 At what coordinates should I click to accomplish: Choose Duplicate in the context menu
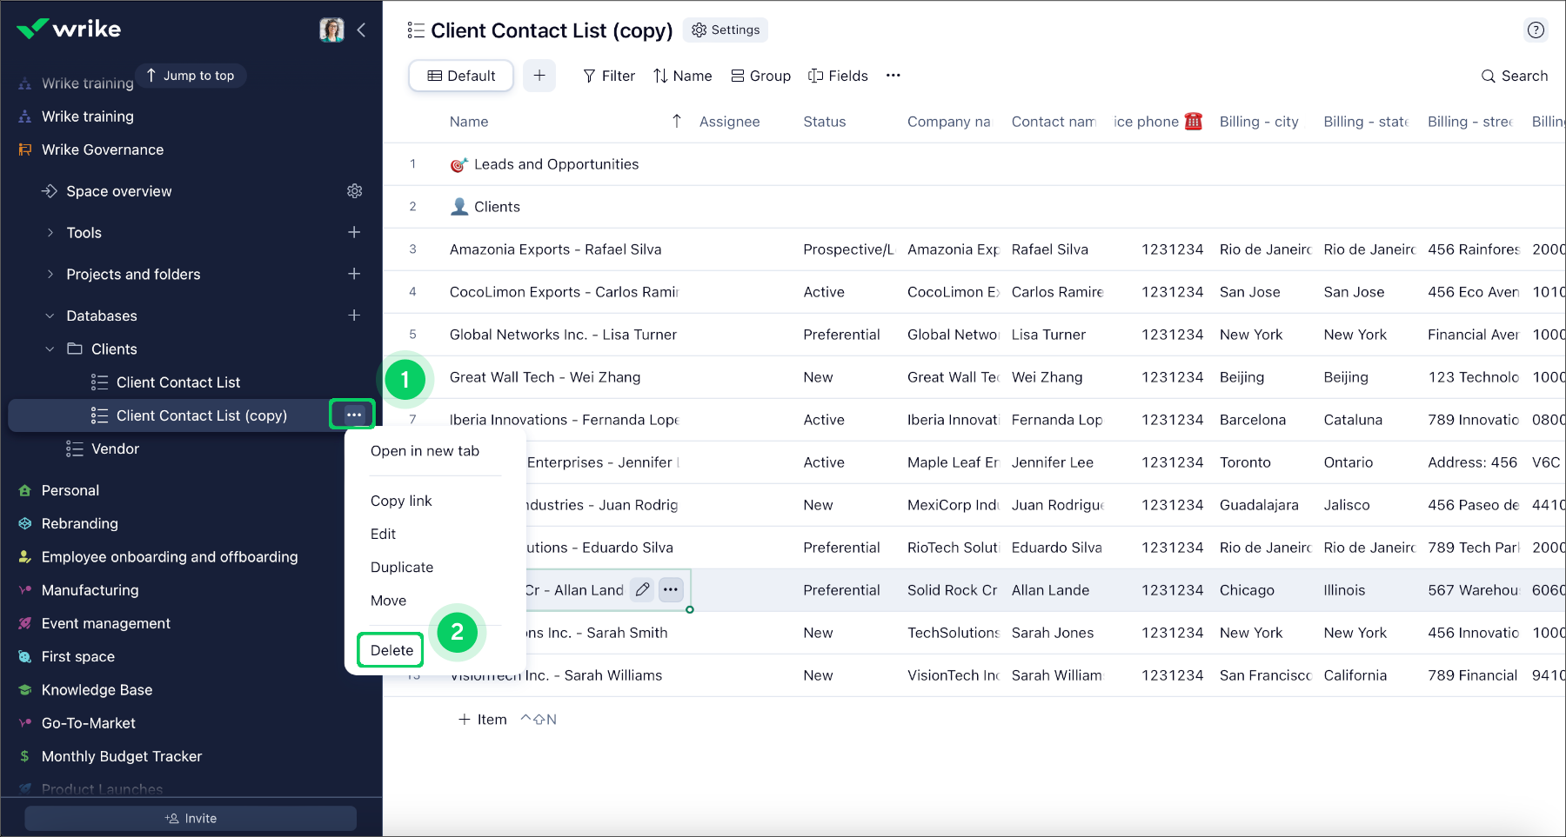point(402,568)
